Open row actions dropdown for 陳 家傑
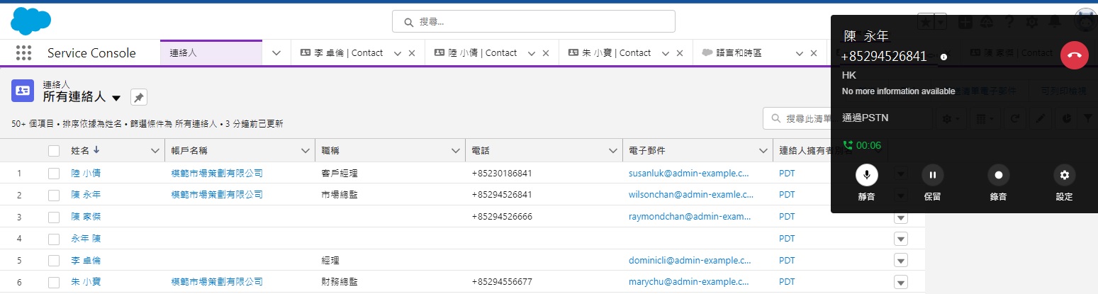The image size is (1098, 294). [901, 217]
